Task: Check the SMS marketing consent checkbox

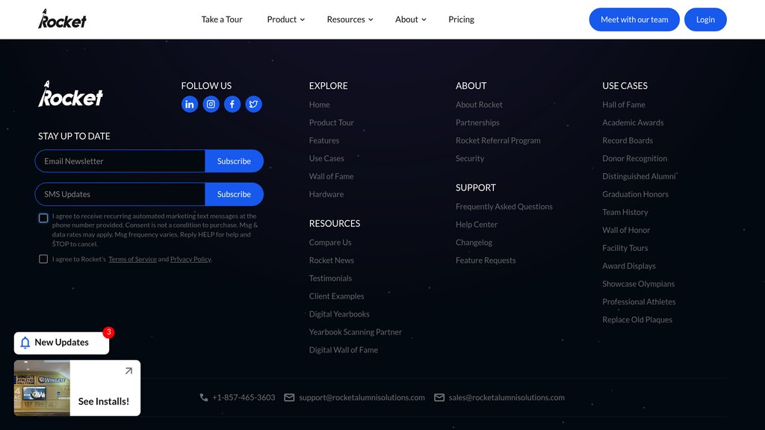Action: click(x=43, y=218)
